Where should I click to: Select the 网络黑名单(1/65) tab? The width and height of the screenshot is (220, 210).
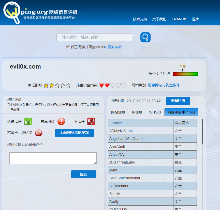pos(181,112)
